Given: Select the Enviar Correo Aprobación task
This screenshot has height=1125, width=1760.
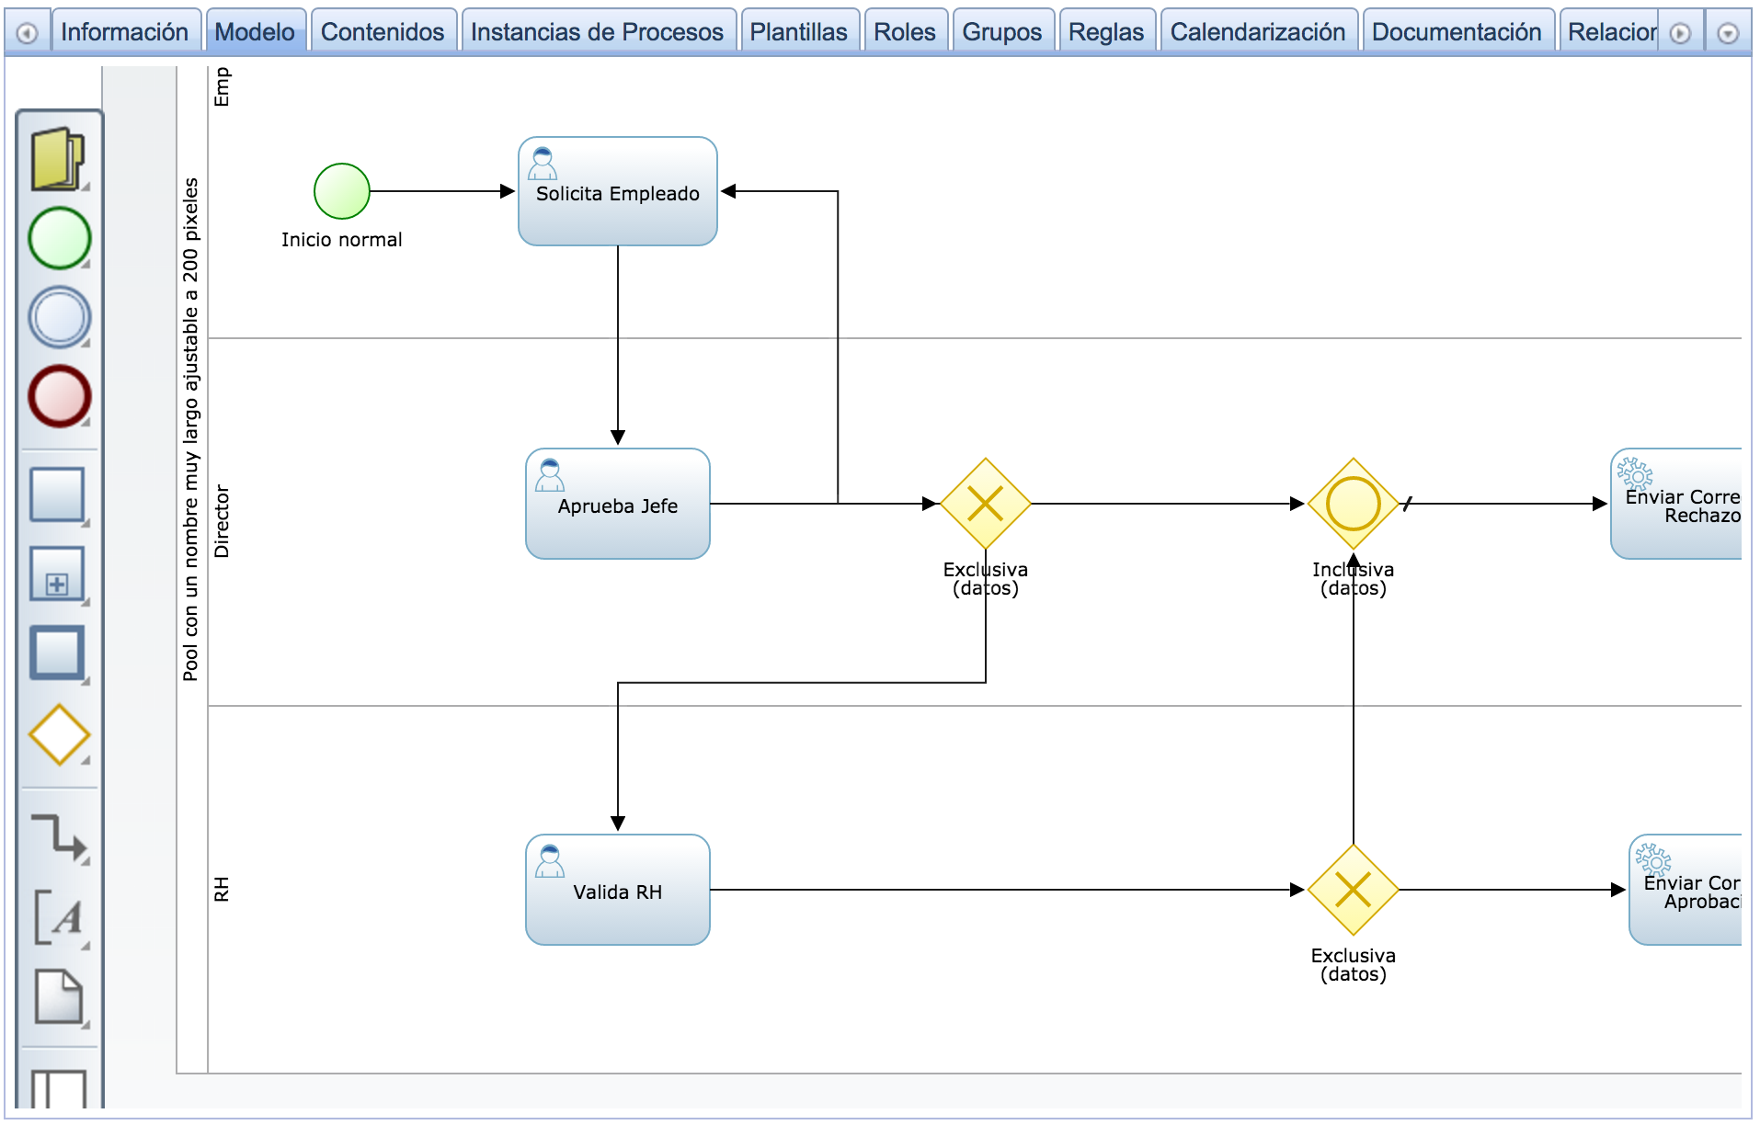Looking at the screenshot, I should pos(1686,890).
